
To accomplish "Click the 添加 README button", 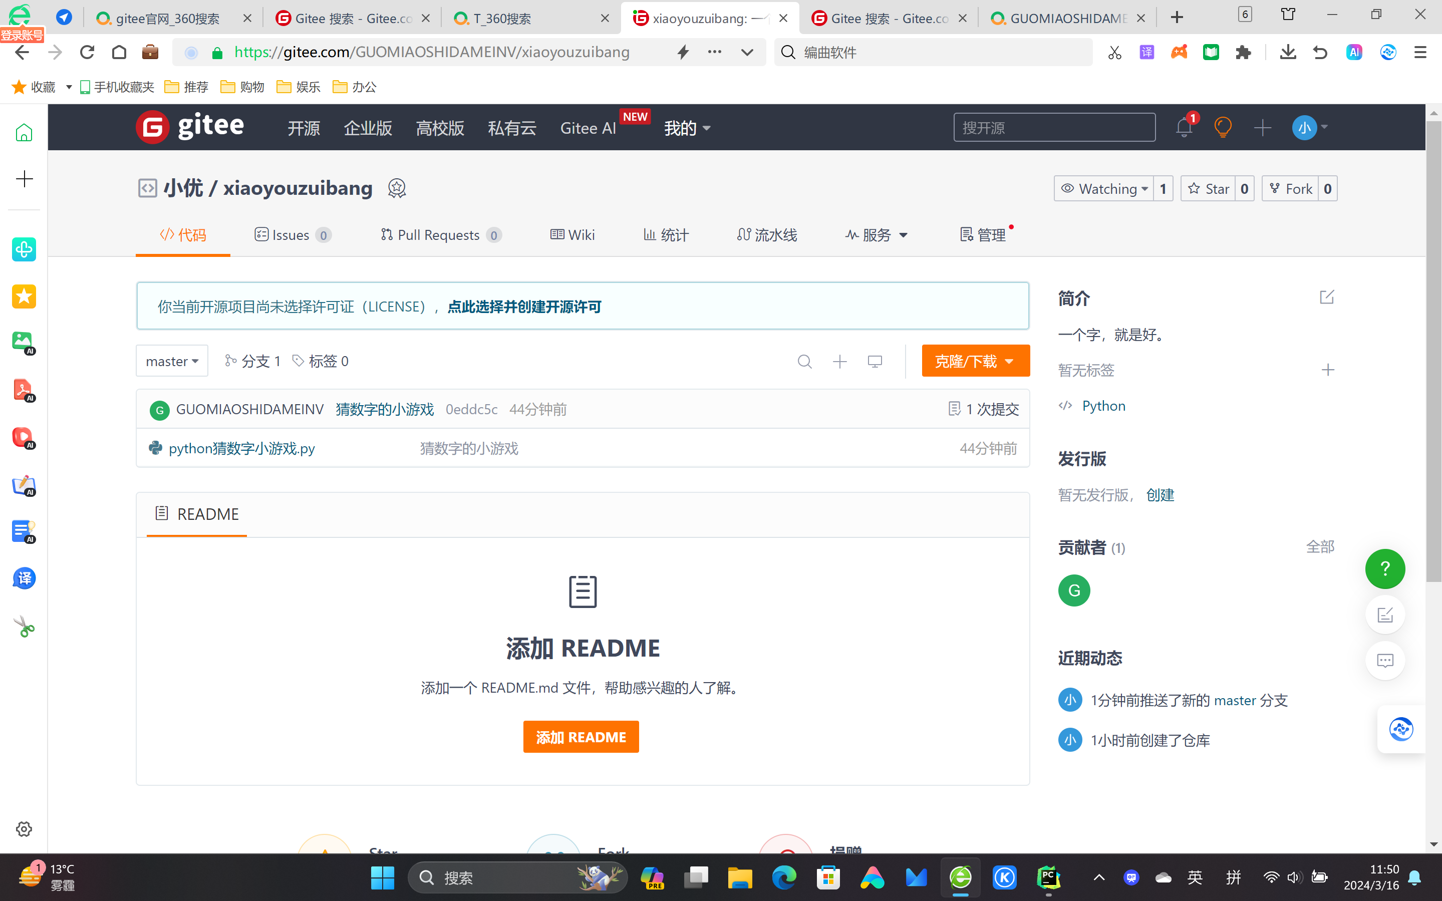I will coord(581,737).
